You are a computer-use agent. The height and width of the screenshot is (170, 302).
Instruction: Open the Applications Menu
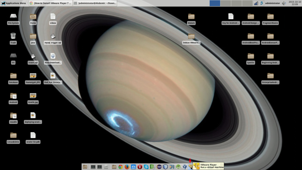(x=14, y=3)
